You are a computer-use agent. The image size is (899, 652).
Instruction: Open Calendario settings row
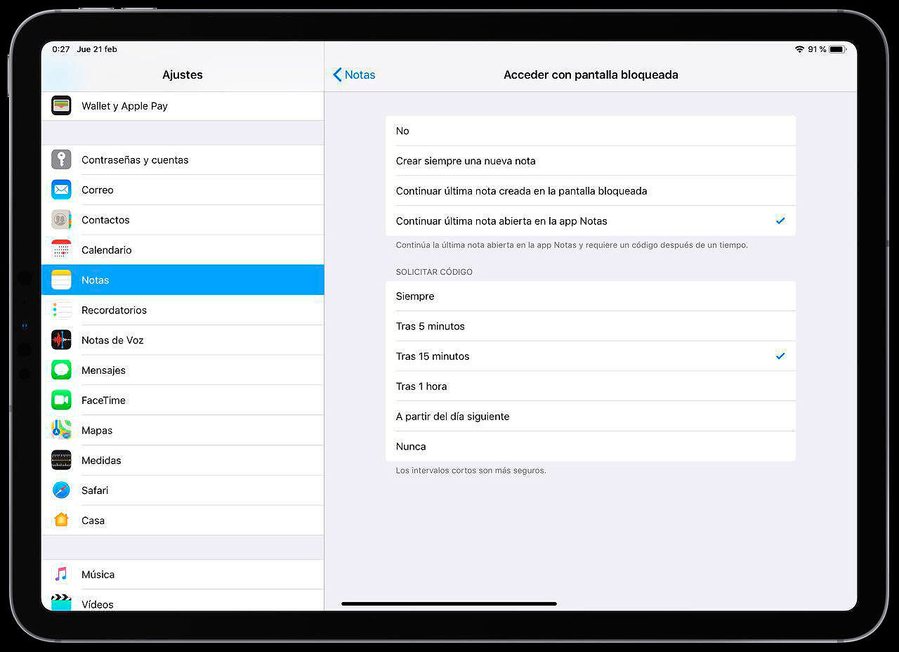click(x=183, y=250)
